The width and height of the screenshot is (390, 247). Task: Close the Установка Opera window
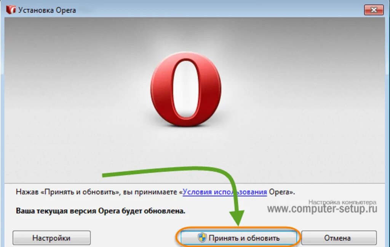[x=374, y=10]
